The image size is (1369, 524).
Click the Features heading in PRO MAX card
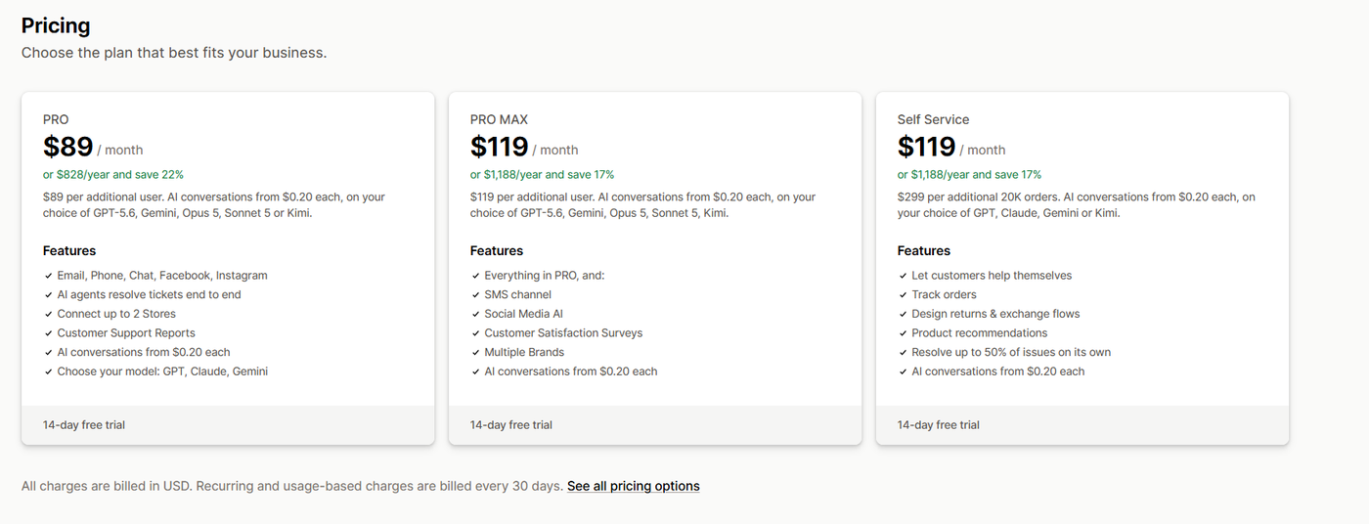click(x=497, y=251)
